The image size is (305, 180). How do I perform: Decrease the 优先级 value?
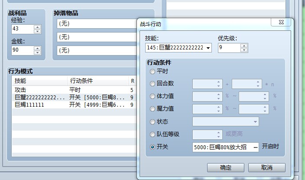(244, 50)
